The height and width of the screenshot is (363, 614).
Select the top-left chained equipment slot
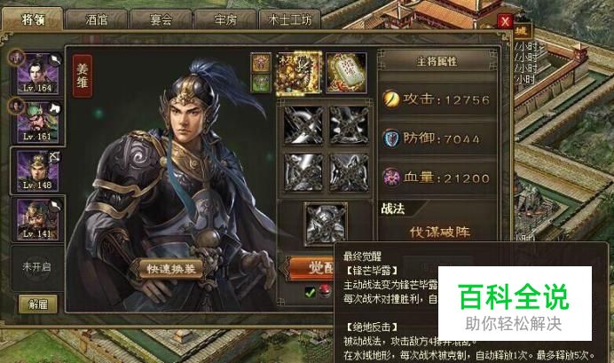(303, 125)
